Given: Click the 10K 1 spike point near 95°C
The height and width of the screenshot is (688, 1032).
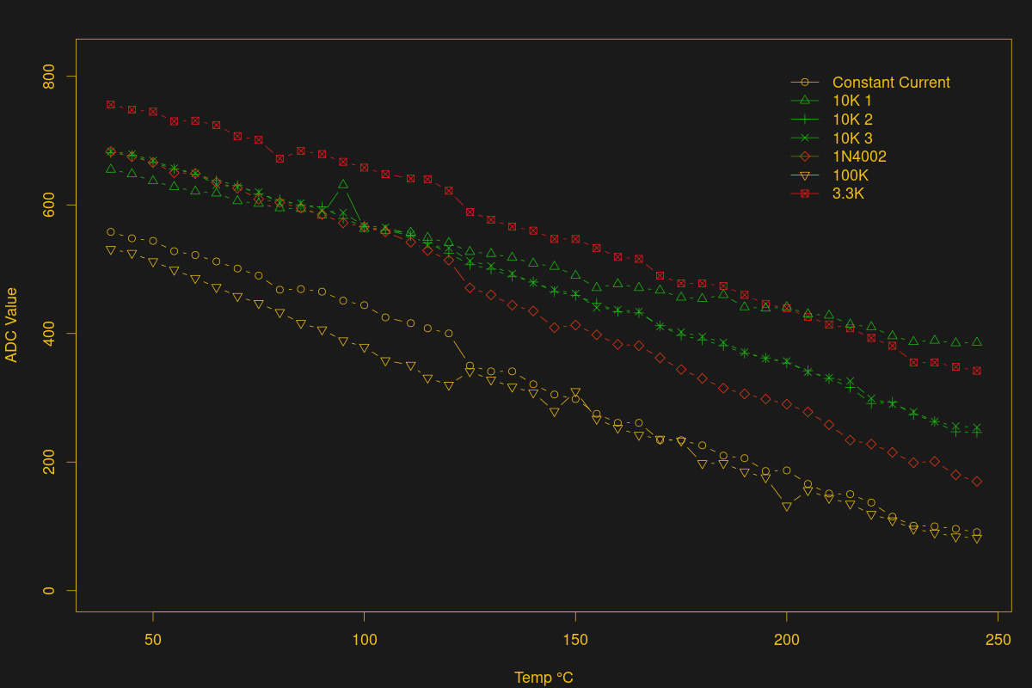Looking at the screenshot, I should pyautogui.click(x=343, y=184).
